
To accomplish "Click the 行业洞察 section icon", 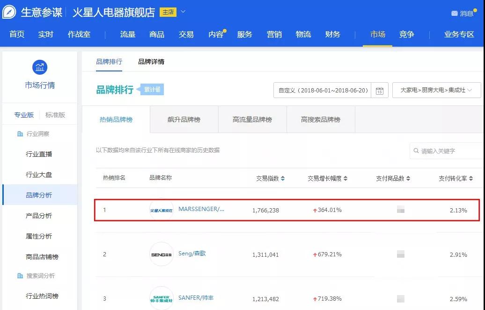I will (x=20, y=134).
